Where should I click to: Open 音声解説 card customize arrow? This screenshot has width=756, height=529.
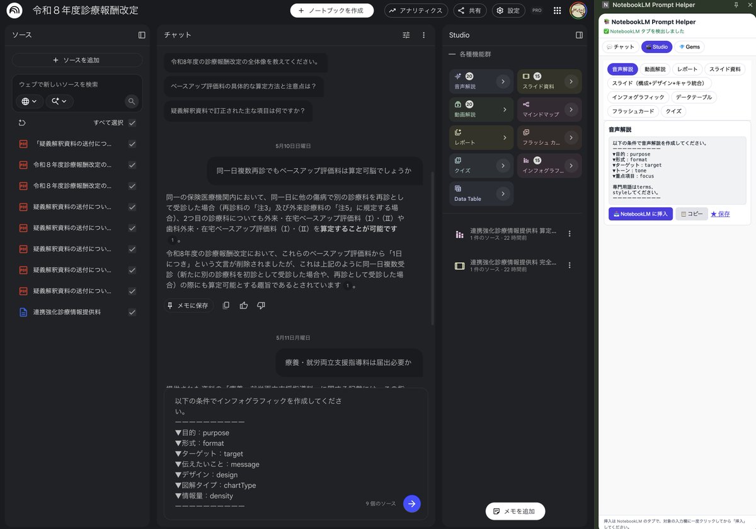pos(502,81)
